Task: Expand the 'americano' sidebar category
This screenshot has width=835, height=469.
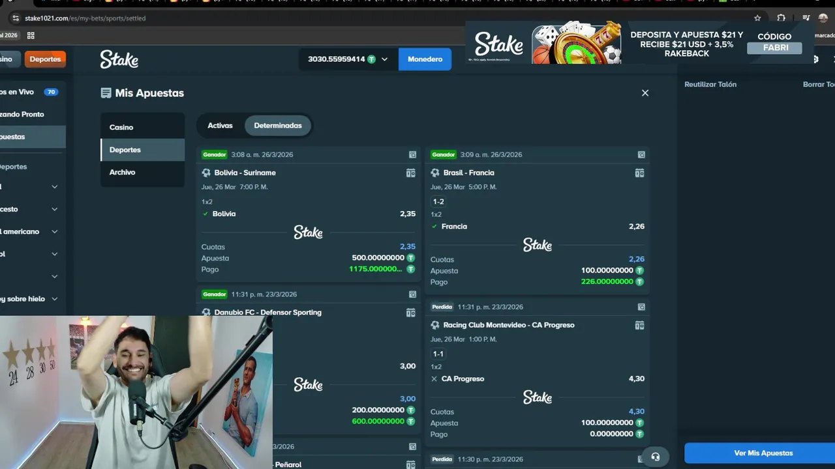Action: point(31,232)
